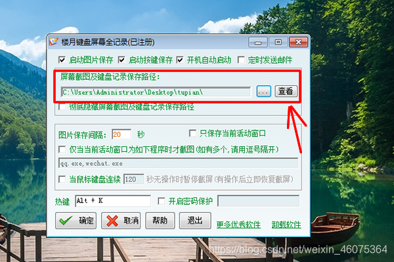Close the window with the red X
Screen dimensions: 394x262
(x=298, y=42)
